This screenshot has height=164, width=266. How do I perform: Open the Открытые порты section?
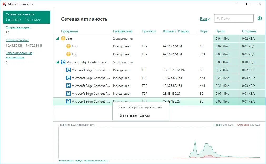point(18,27)
